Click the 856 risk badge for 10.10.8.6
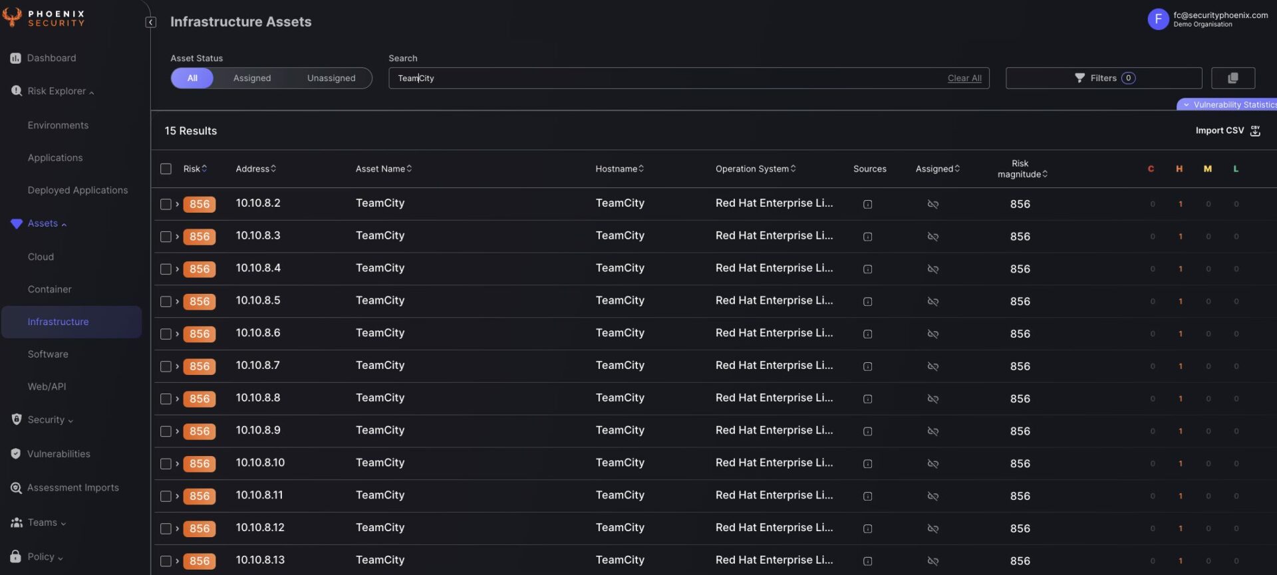 [x=200, y=334]
